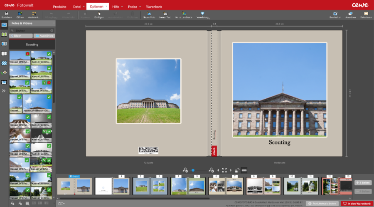Toggle grid view in photo panel footer

(x=27, y=204)
